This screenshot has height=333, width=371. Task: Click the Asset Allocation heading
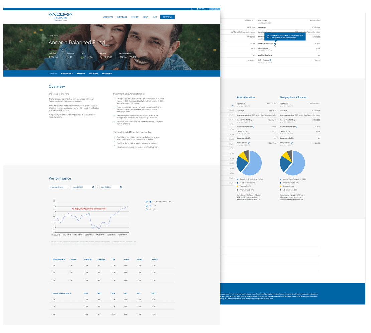[x=246, y=97]
